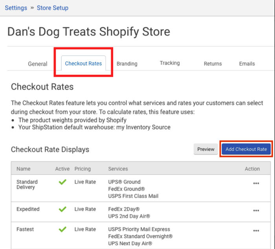This screenshot has width=275, height=249.
Task: Click the Checkout Rate Displays heading
Action: click(x=50, y=150)
